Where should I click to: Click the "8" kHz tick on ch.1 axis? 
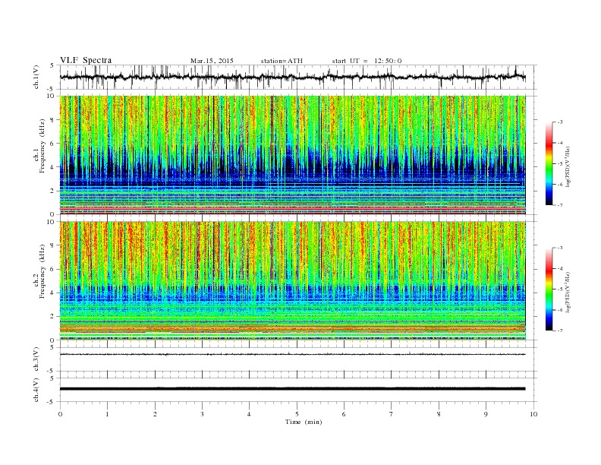click(x=53, y=120)
